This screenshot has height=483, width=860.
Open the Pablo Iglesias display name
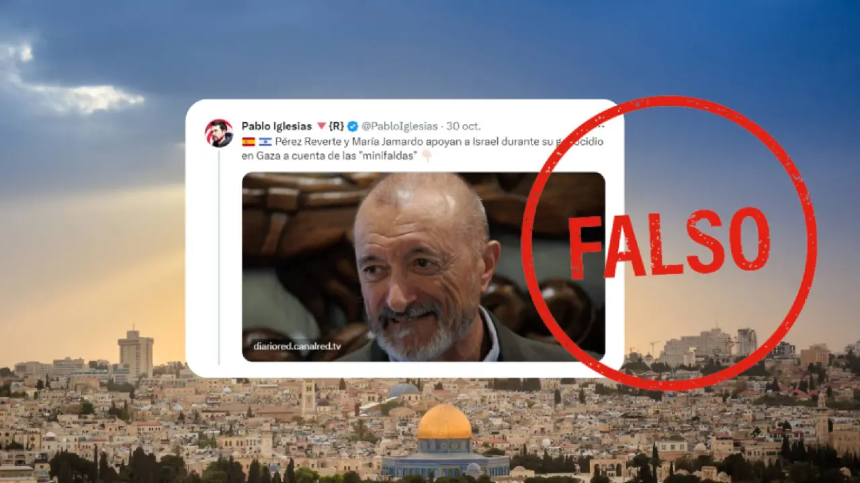(x=277, y=126)
